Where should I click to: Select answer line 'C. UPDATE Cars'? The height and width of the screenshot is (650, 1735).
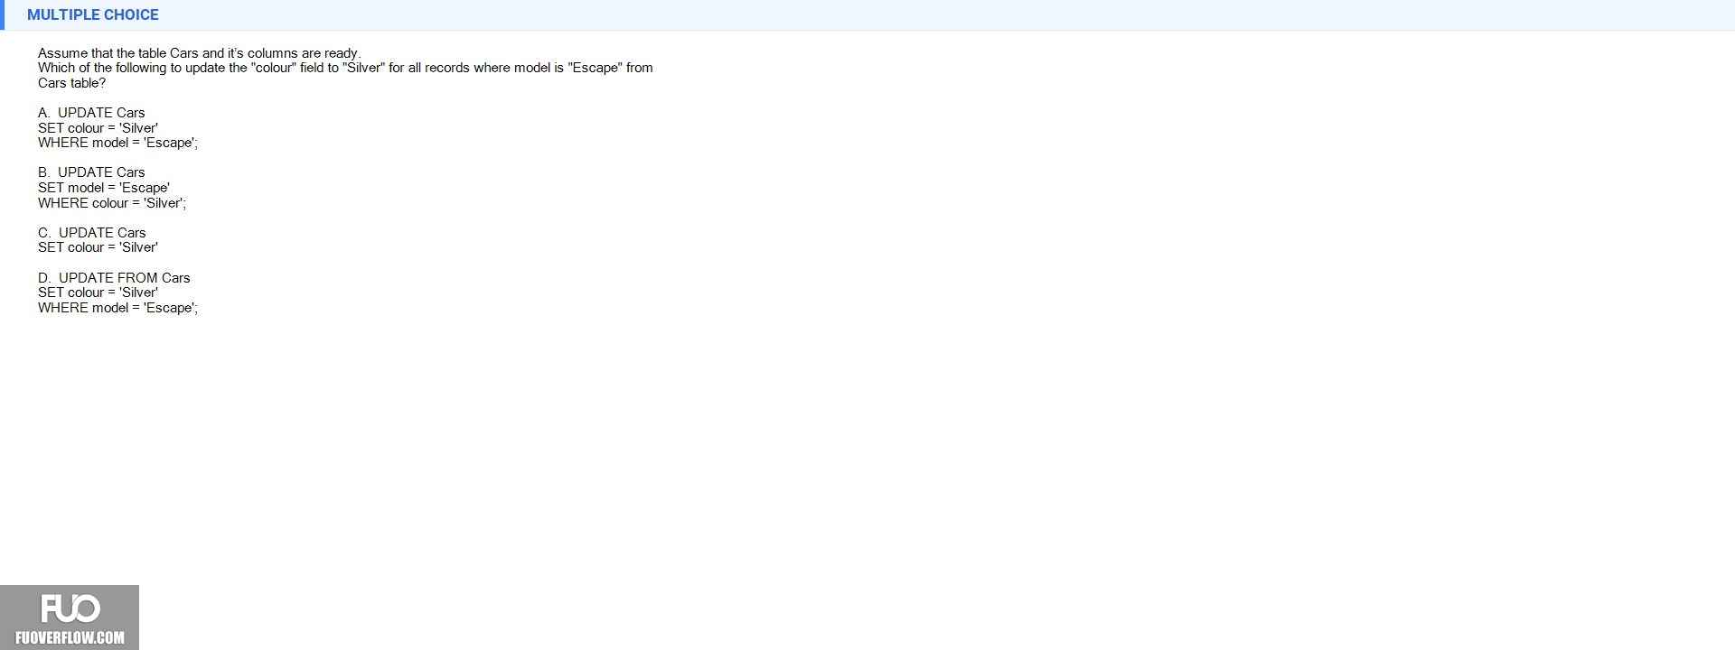pyautogui.click(x=91, y=233)
